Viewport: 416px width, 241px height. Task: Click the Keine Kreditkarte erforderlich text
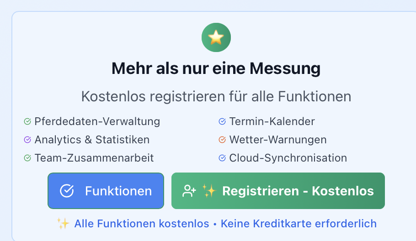(x=299, y=224)
